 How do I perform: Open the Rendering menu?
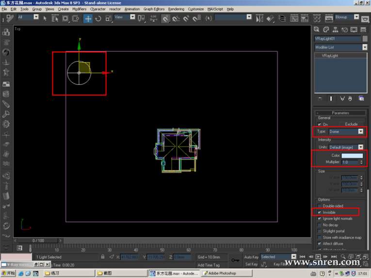176,9
